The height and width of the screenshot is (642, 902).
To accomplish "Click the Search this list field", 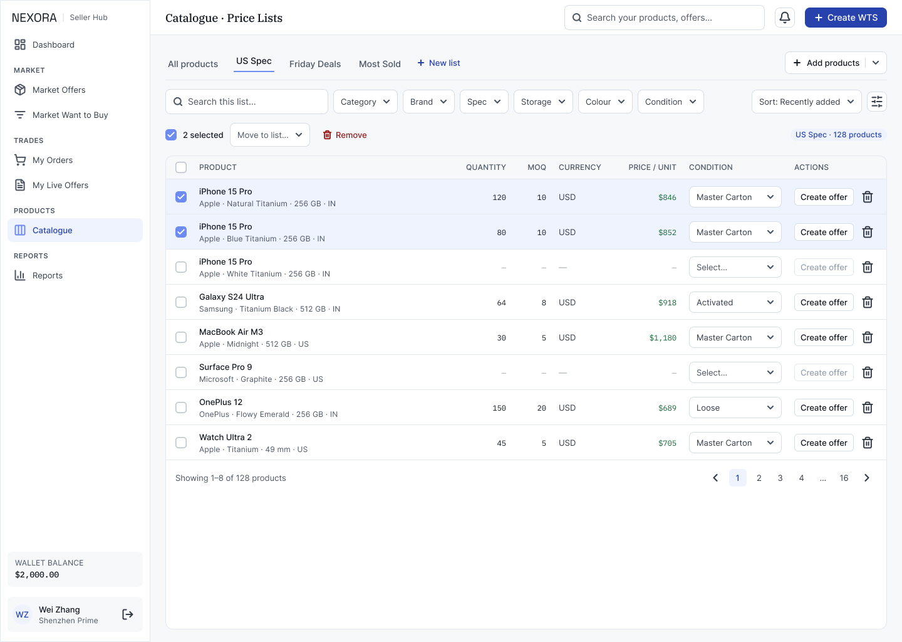I will coord(247,102).
